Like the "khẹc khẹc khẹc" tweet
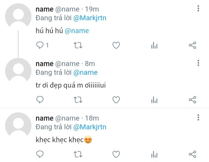This screenshot has width=209, height=162. (x=116, y=154)
